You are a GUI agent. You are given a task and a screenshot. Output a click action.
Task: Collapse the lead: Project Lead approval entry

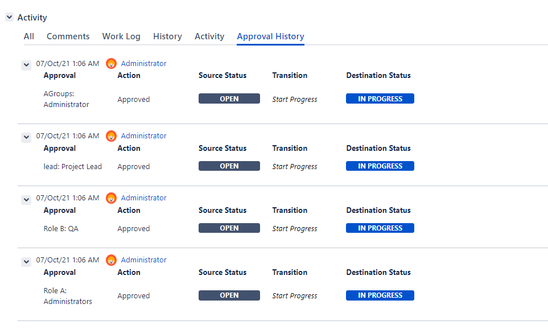[26, 137]
